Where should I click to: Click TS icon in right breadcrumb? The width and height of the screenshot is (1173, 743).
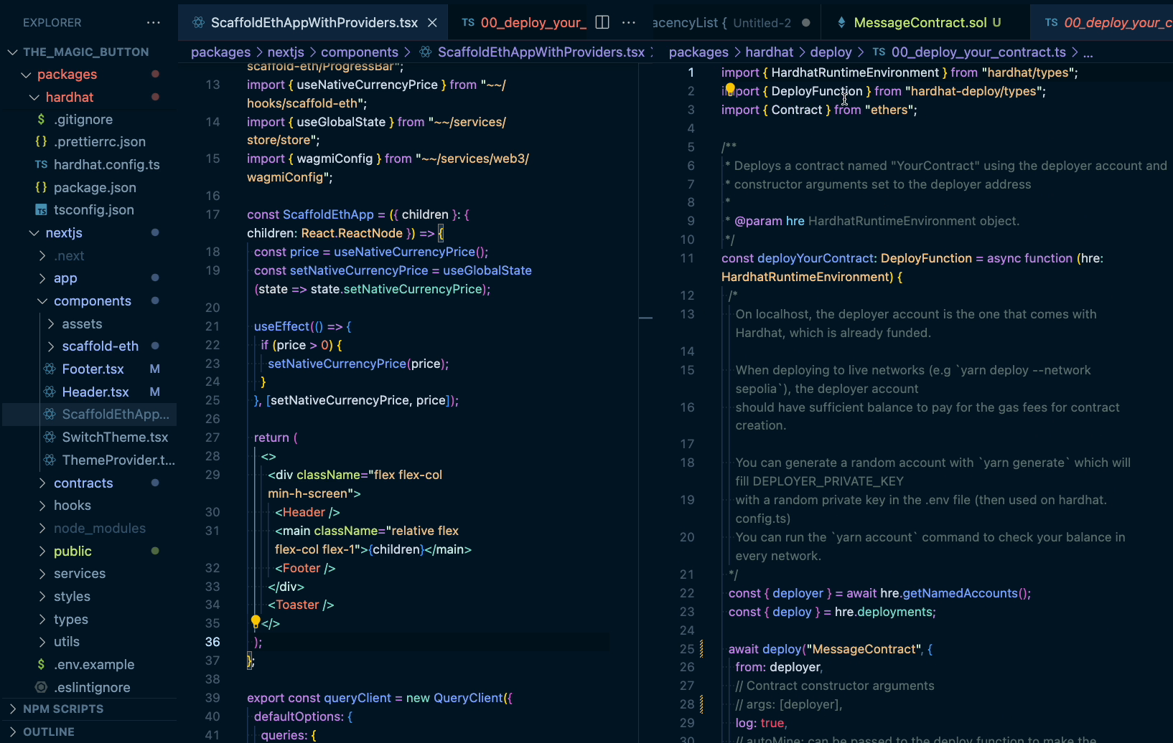pos(879,52)
